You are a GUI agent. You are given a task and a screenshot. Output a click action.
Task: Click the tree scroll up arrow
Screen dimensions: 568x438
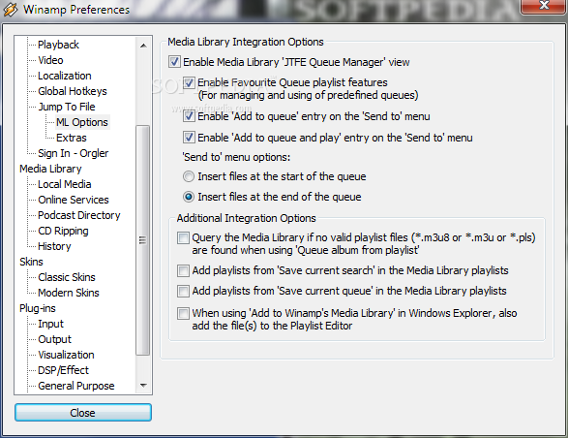(143, 46)
